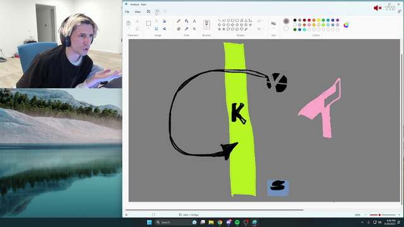404x227 pixels.
Task: Open the View menu
Action: 138,12
